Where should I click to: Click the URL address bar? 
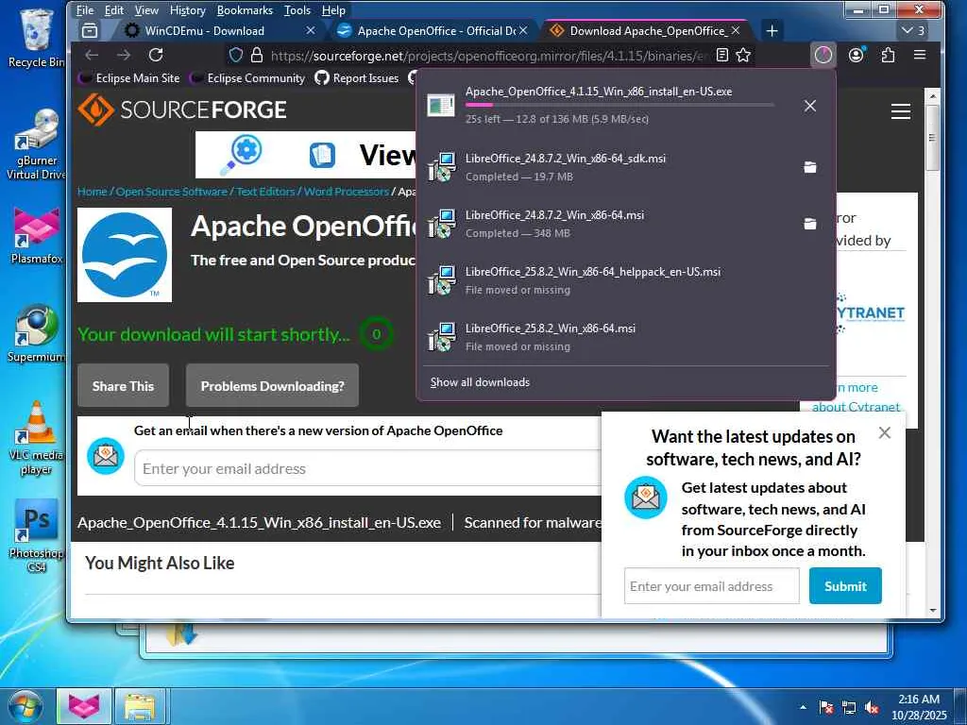(490, 56)
